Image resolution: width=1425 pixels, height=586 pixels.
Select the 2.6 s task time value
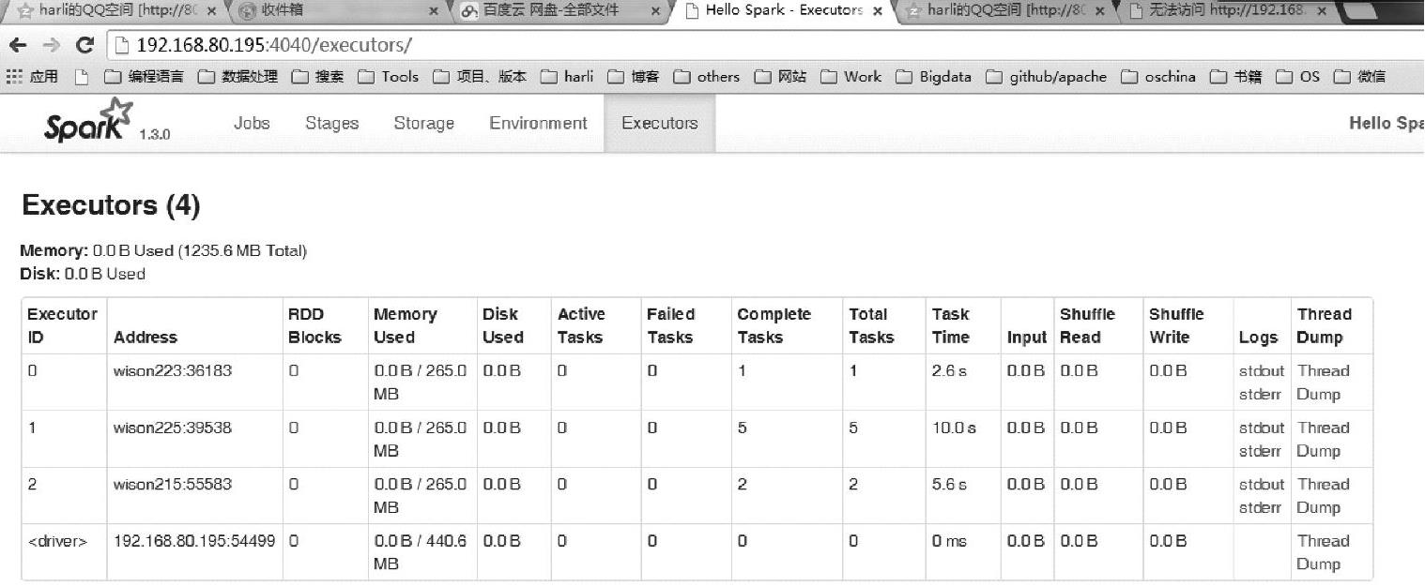[949, 371]
